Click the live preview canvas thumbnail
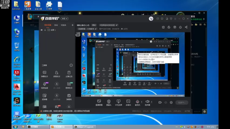 (x=133, y=64)
